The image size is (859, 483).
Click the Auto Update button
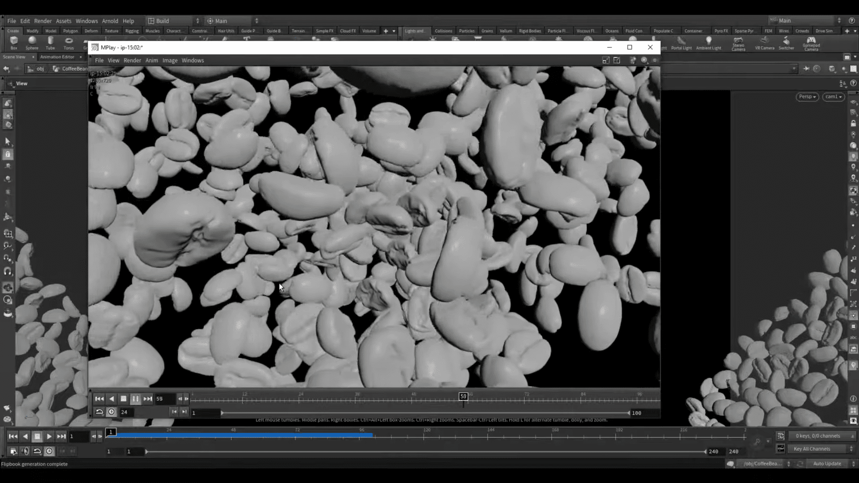[826, 464]
